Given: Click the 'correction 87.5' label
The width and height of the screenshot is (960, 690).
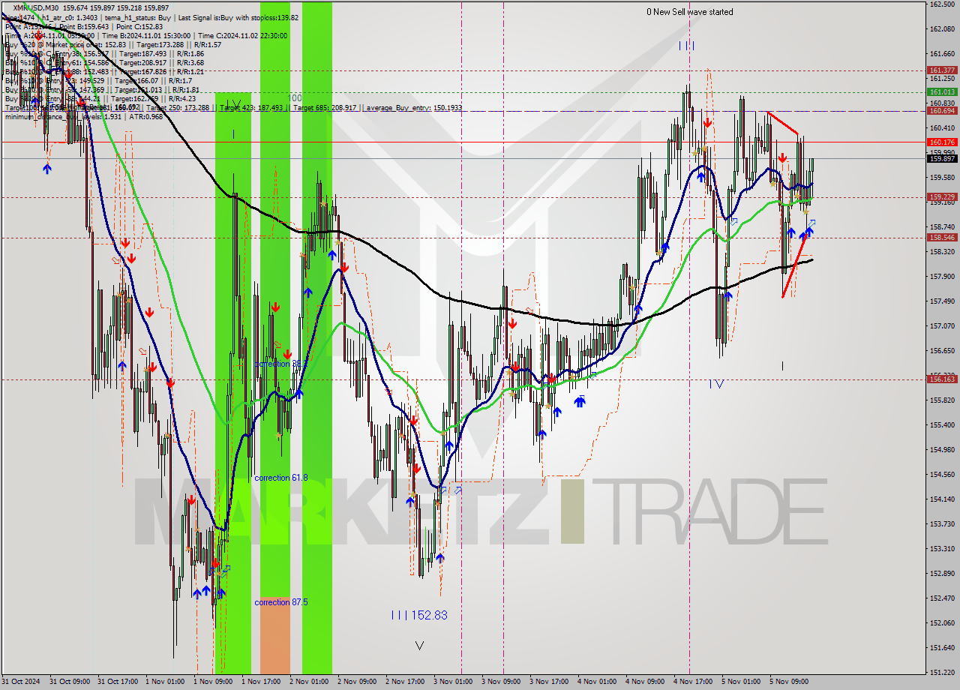Looking at the screenshot, I should click(x=281, y=602).
